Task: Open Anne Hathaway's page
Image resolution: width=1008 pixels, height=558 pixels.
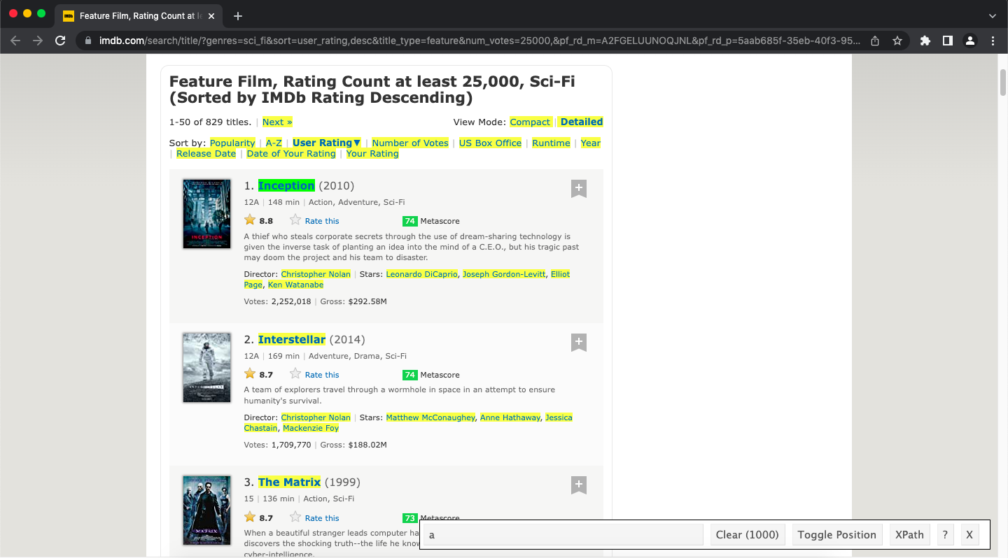Action: (510, 417)
